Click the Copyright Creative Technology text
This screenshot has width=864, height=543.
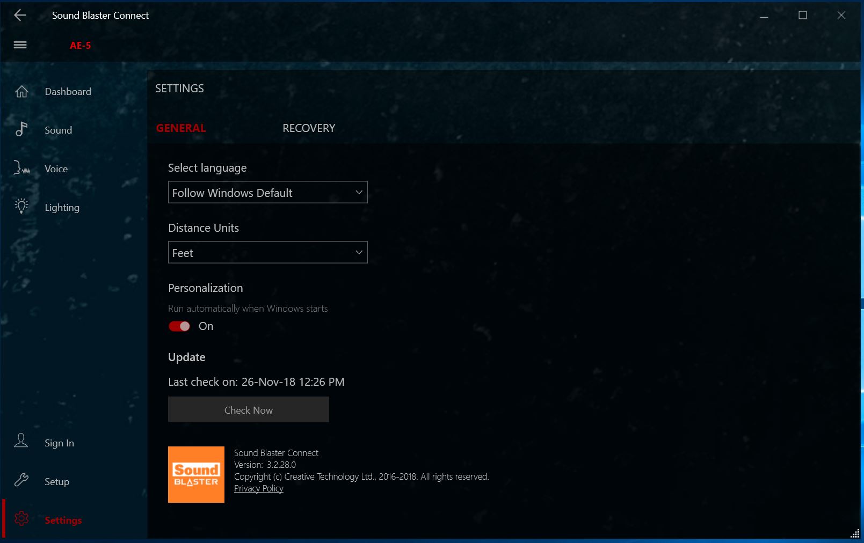click(361, 476)
